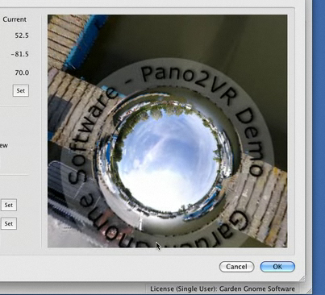Image resolution: width=325 pixels, height=295 pixels.
Task: Select the 70.0 current value
Action: pos(22,73)
